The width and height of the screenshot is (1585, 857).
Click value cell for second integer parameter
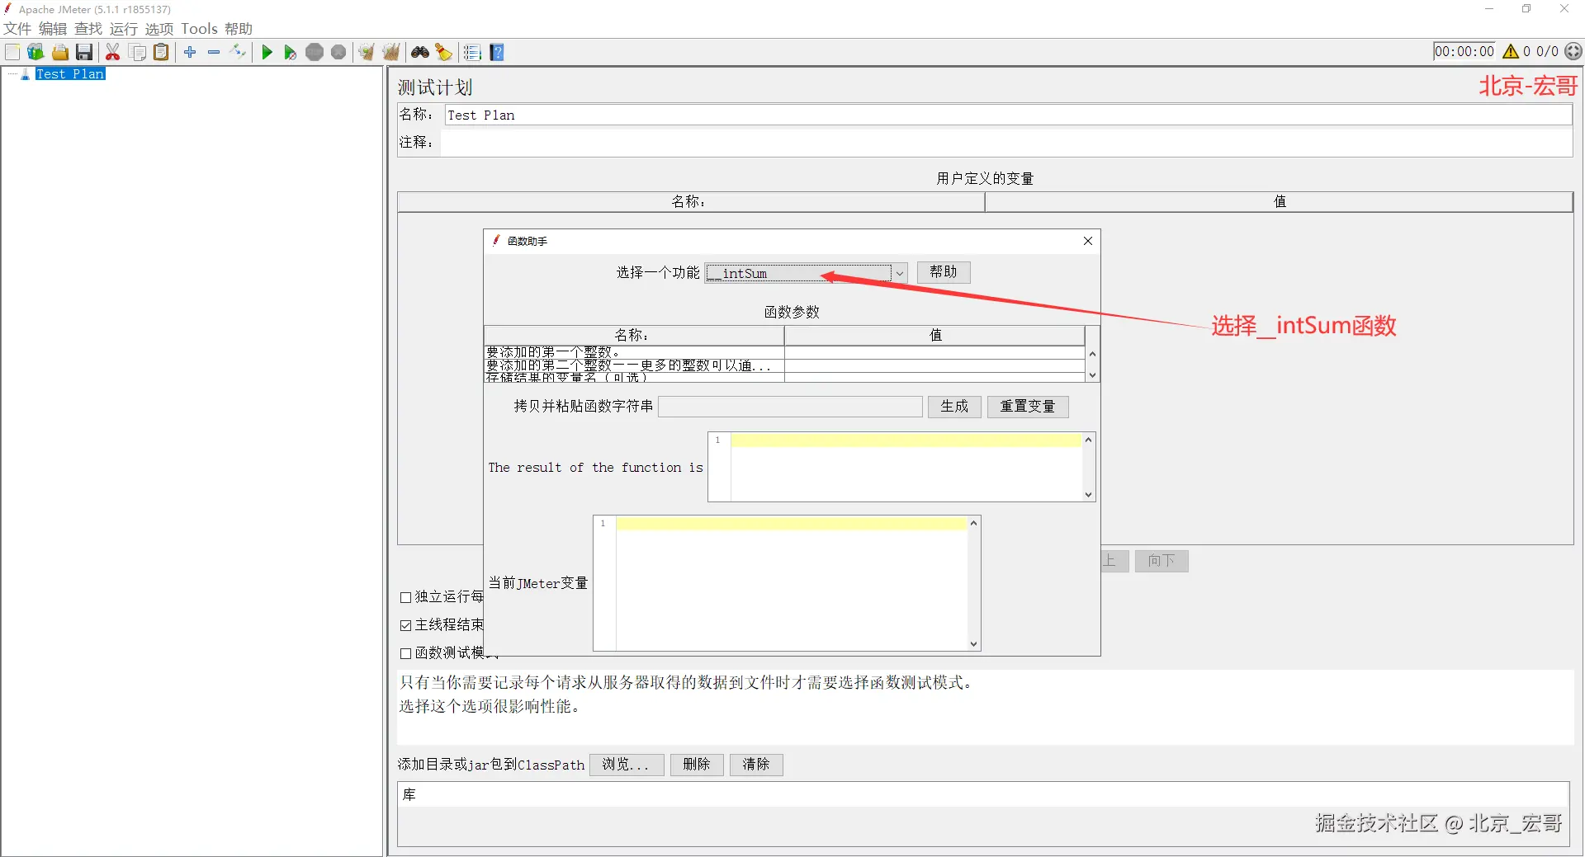(x=934, y=365)
